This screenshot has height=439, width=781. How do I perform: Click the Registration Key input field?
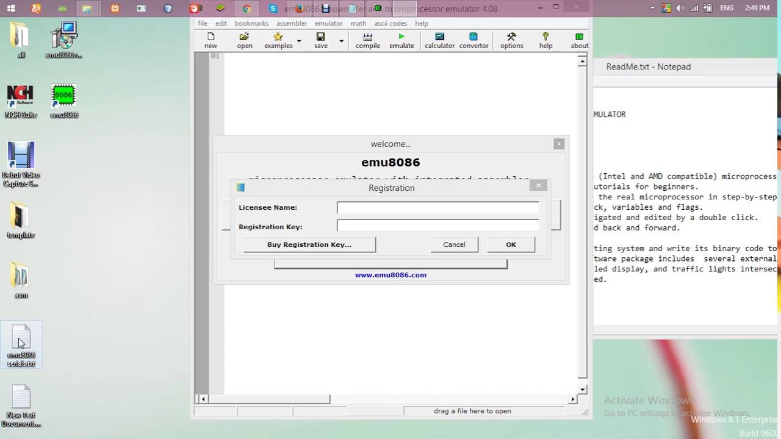click(437, 226)
